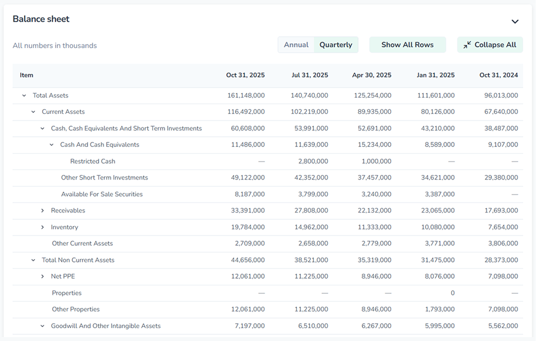
Task: Collapse the Current Assets row
Action: [33, 112]
